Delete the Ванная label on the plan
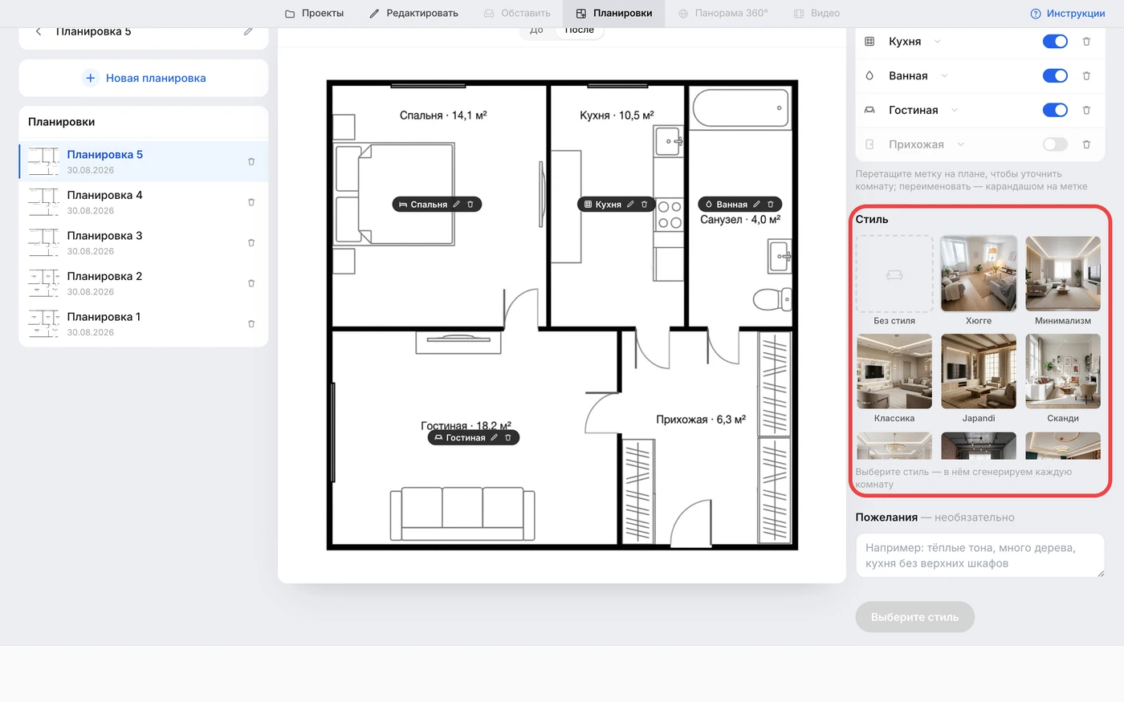Screen dimensions: 1124x702 tap(771, 205)
